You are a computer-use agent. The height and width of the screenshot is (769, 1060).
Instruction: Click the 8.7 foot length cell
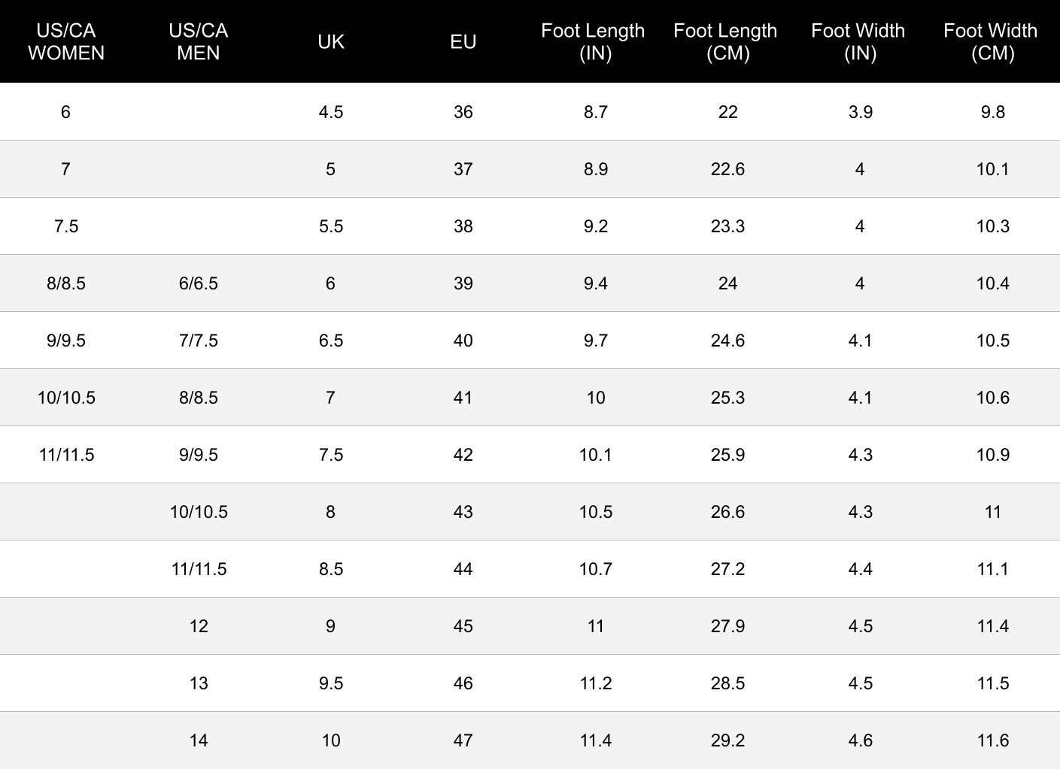point(595,112)
